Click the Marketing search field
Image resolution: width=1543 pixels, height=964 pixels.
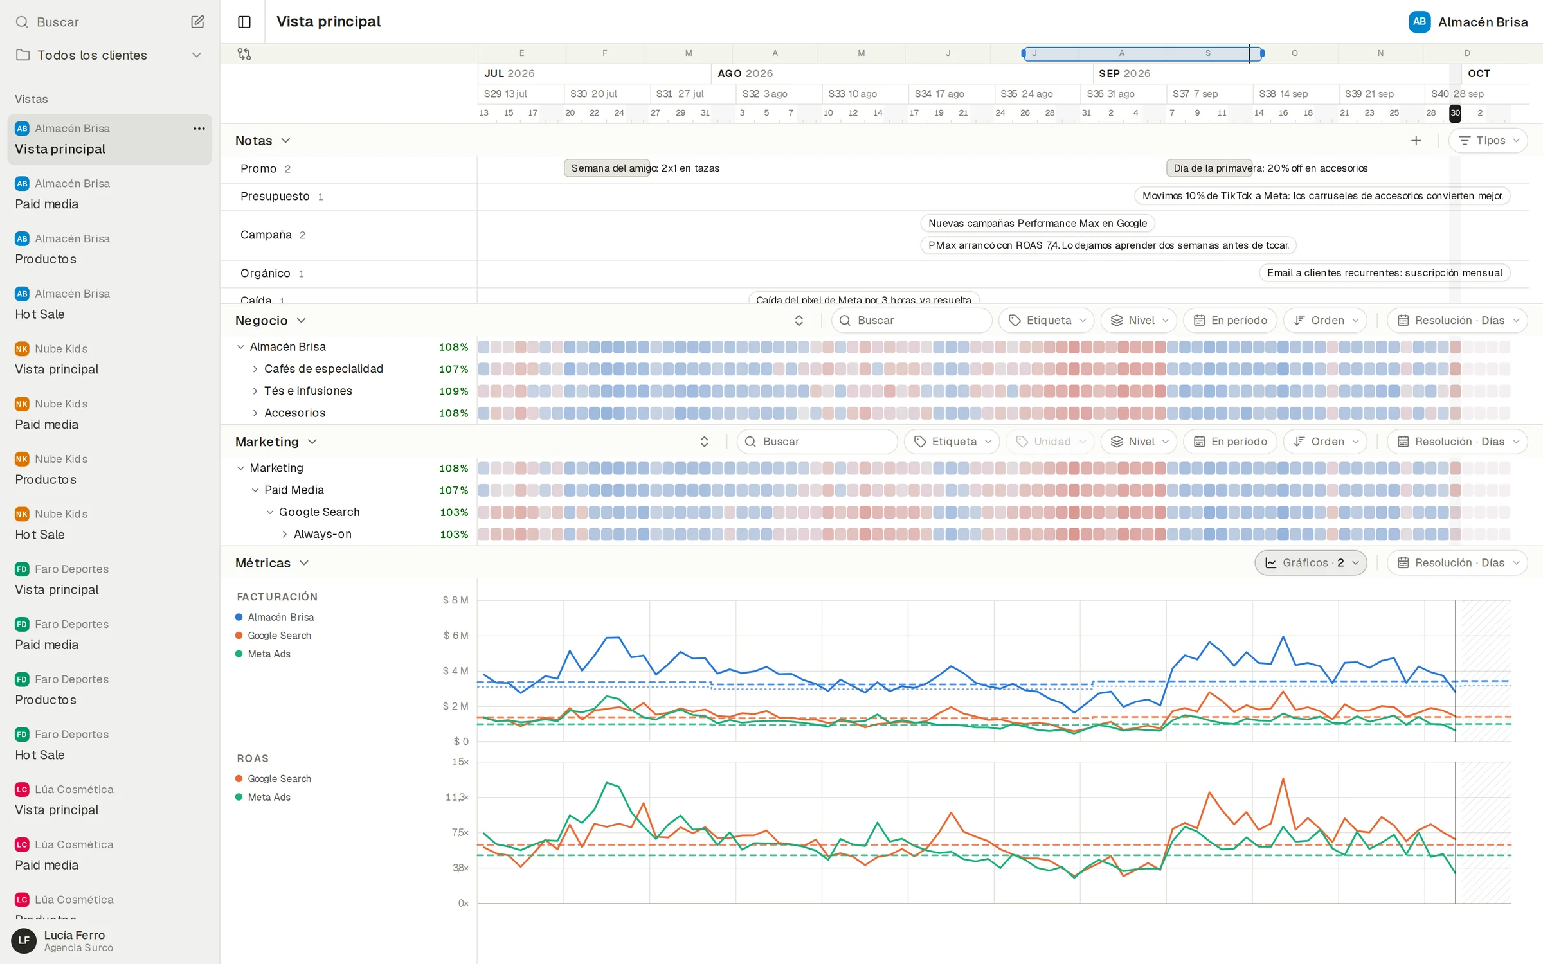[x=817, y=442]
